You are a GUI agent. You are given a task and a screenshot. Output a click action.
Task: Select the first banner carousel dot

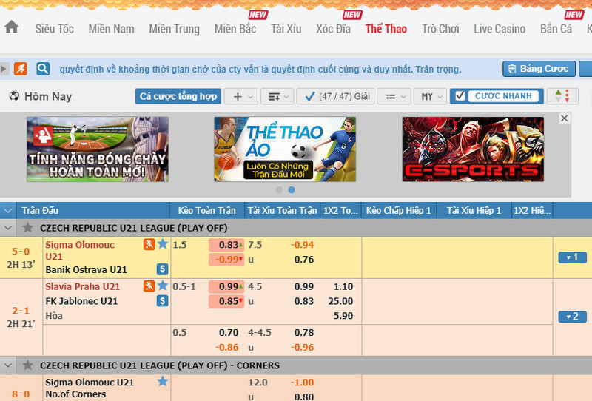[x=279, y=190]
